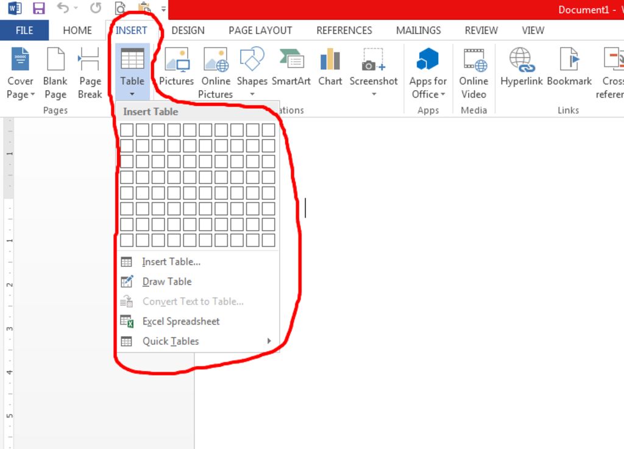The width and height of the screenshot is (624, 449).
Task: Click the Draw Table pencil icon
Action: coord(127,281)
